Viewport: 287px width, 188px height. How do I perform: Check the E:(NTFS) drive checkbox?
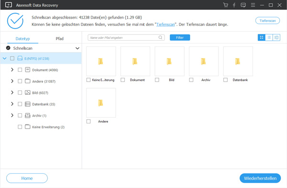(x=12, y=58)
